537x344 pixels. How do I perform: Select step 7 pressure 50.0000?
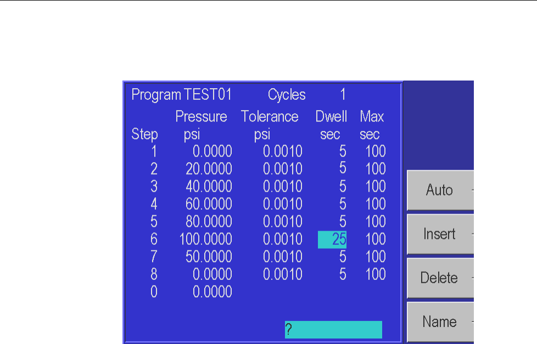(x=209, y=256)
